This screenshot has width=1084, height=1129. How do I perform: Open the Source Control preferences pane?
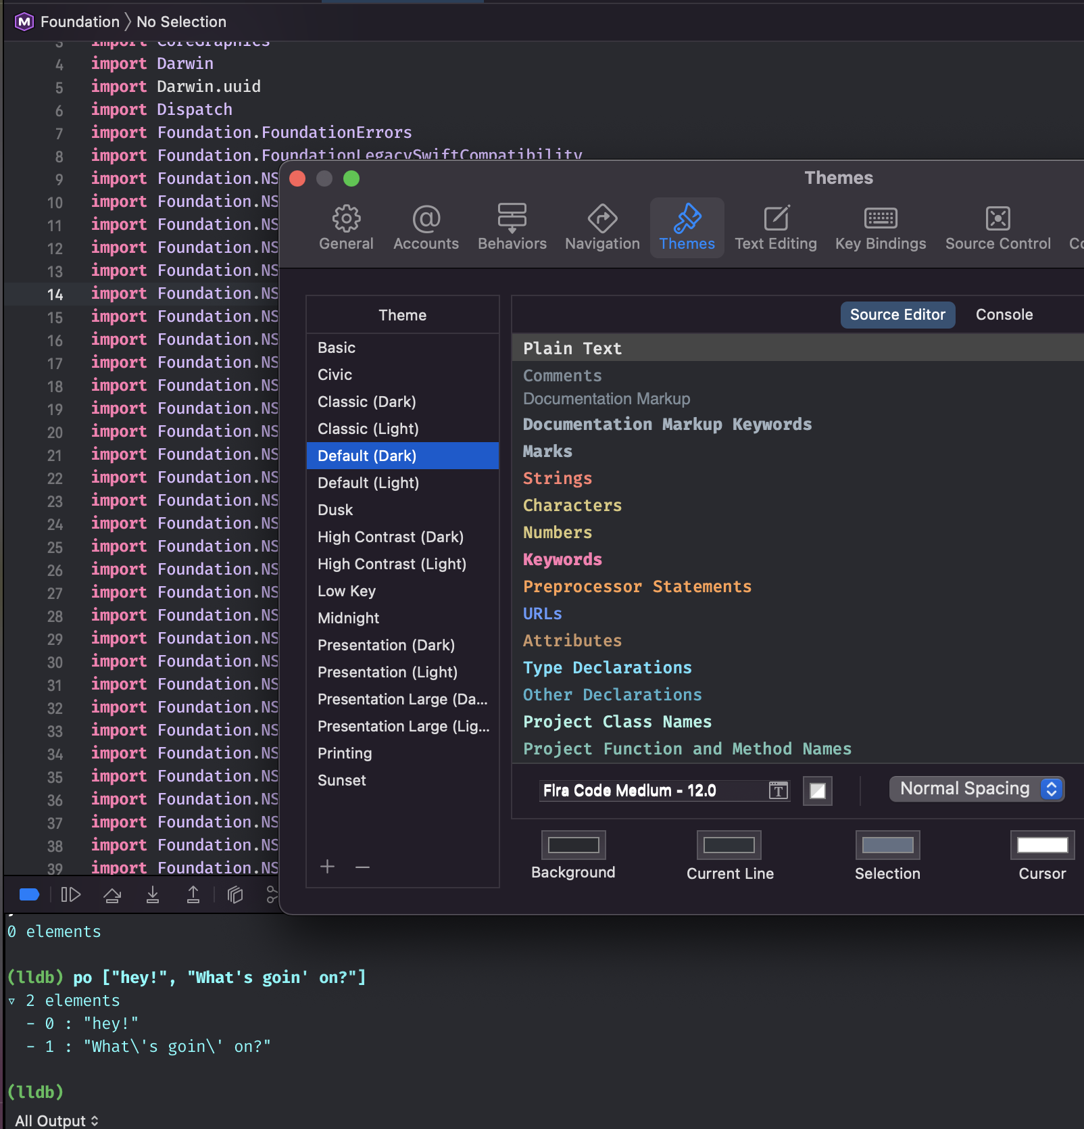coord(997,228)
